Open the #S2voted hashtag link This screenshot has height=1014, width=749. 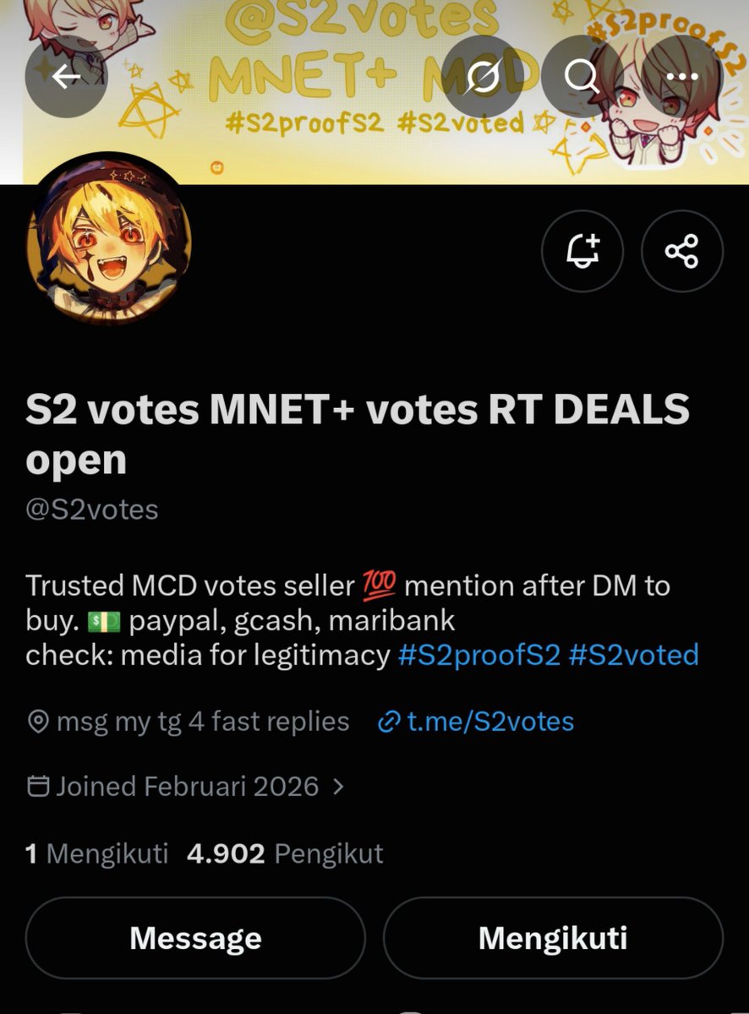pyautogui.click(x=634, y=655)
